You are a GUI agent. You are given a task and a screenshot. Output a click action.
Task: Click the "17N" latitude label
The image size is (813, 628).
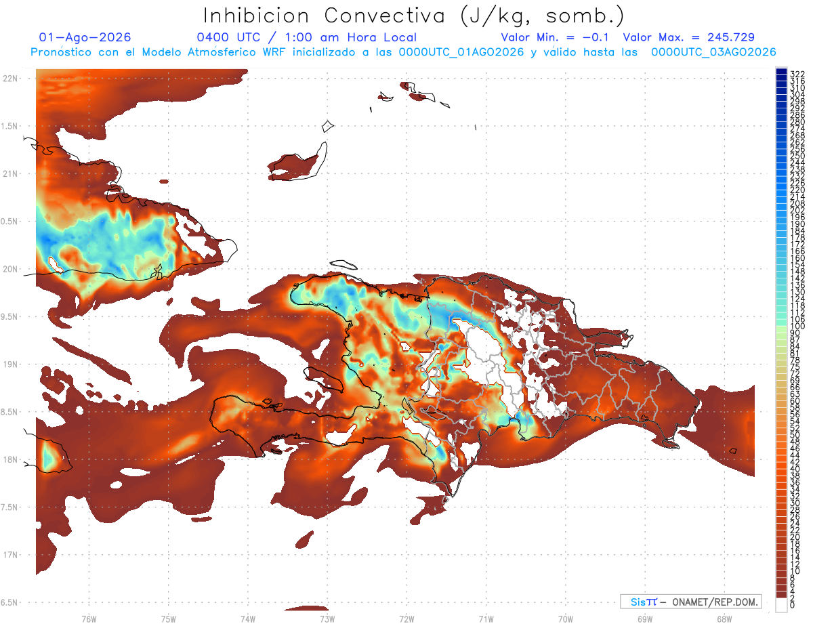click(x=10, y=555)
